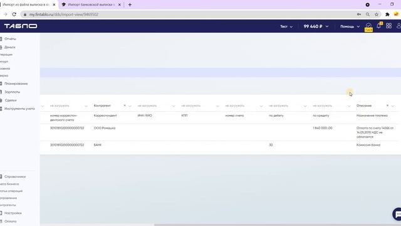Click the "по кредиту" cell
This screenshot has height=226, width=401.
(x=321, y=116)
